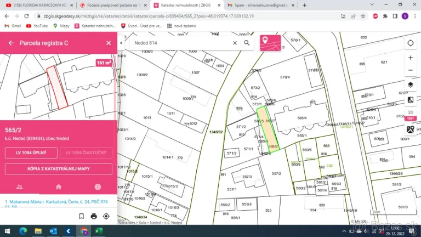Select the owners people tab
The image size is (421, 237).
tap(20, 187)
